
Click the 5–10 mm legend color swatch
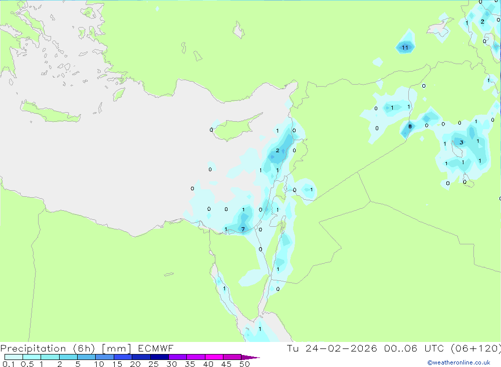click(x=87, y=357)
